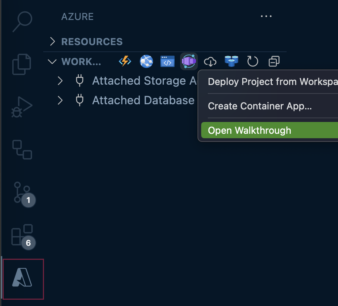The height and width of the screenshot is (306, 338).
Task: Refresh the Workspace section
Action: tap(253, 61)
